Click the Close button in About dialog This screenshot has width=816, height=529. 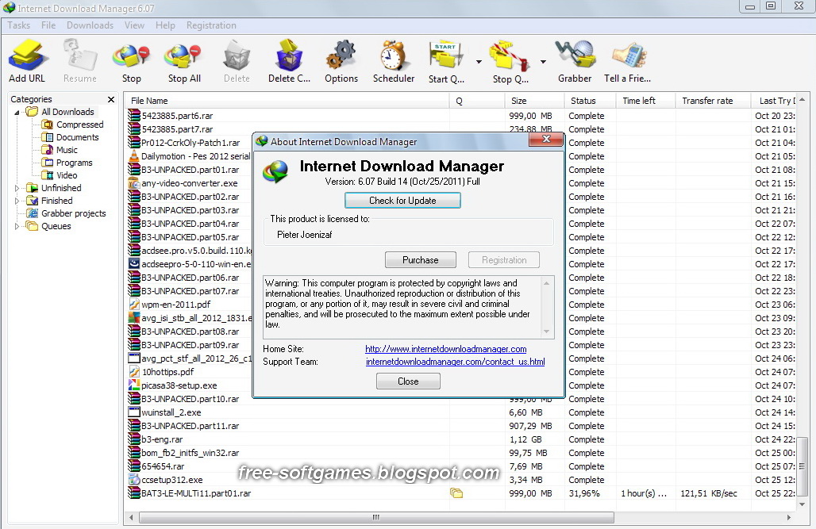click(408, 381)
